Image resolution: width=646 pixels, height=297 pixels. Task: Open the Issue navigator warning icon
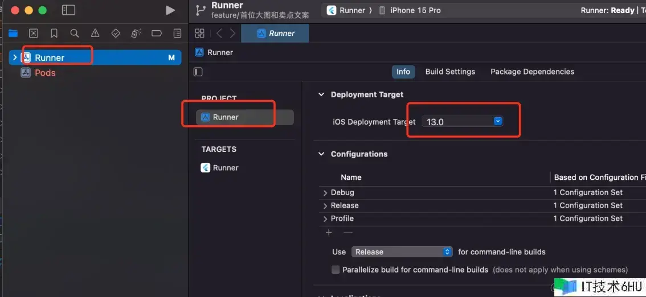(95, 34)
